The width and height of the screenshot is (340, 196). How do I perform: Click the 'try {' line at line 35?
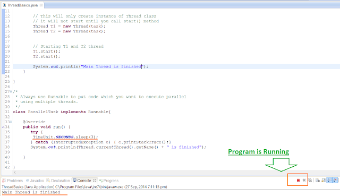pyautogui.click(x=37, y=132)
